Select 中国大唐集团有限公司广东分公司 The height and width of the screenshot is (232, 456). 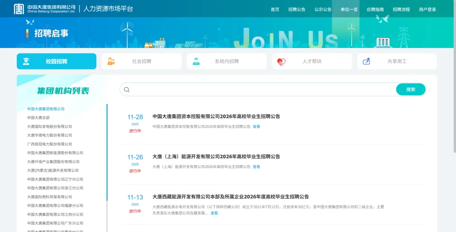(55, 223)
